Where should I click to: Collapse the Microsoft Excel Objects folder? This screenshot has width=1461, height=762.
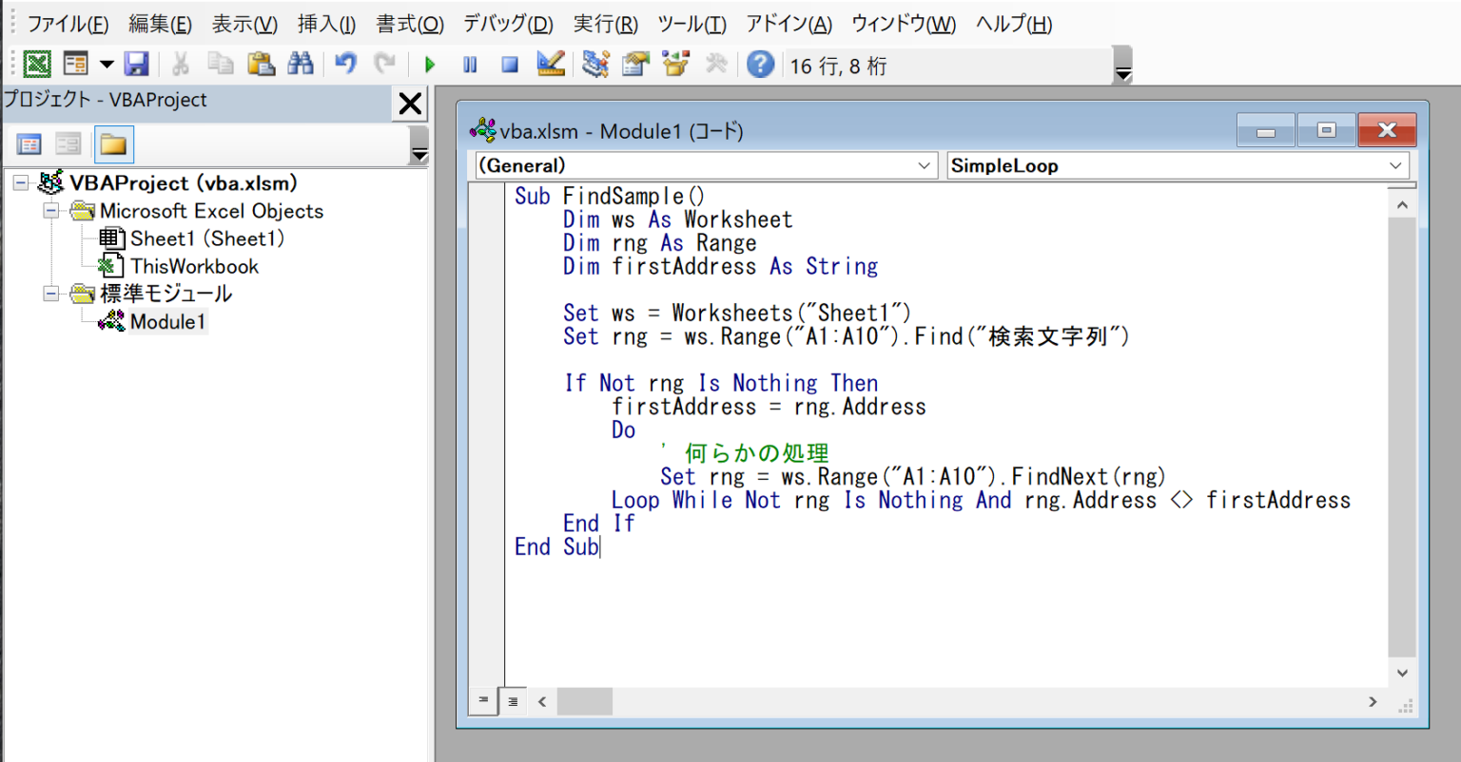click(50, 211)
